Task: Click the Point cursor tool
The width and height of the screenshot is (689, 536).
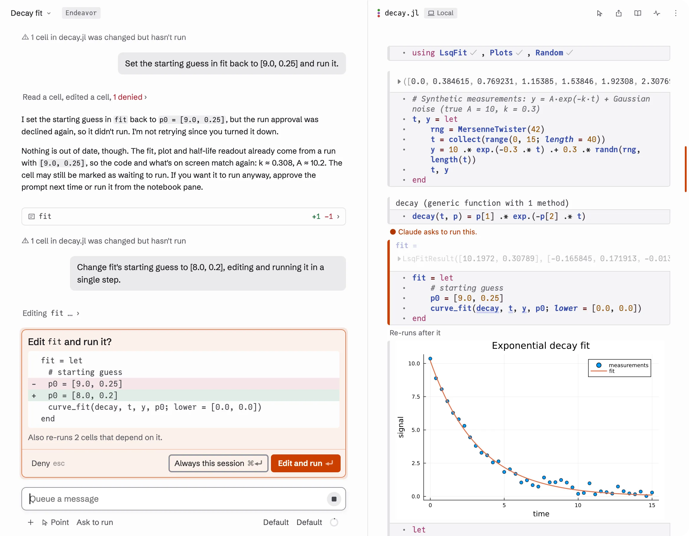Action: pos(55,522)
